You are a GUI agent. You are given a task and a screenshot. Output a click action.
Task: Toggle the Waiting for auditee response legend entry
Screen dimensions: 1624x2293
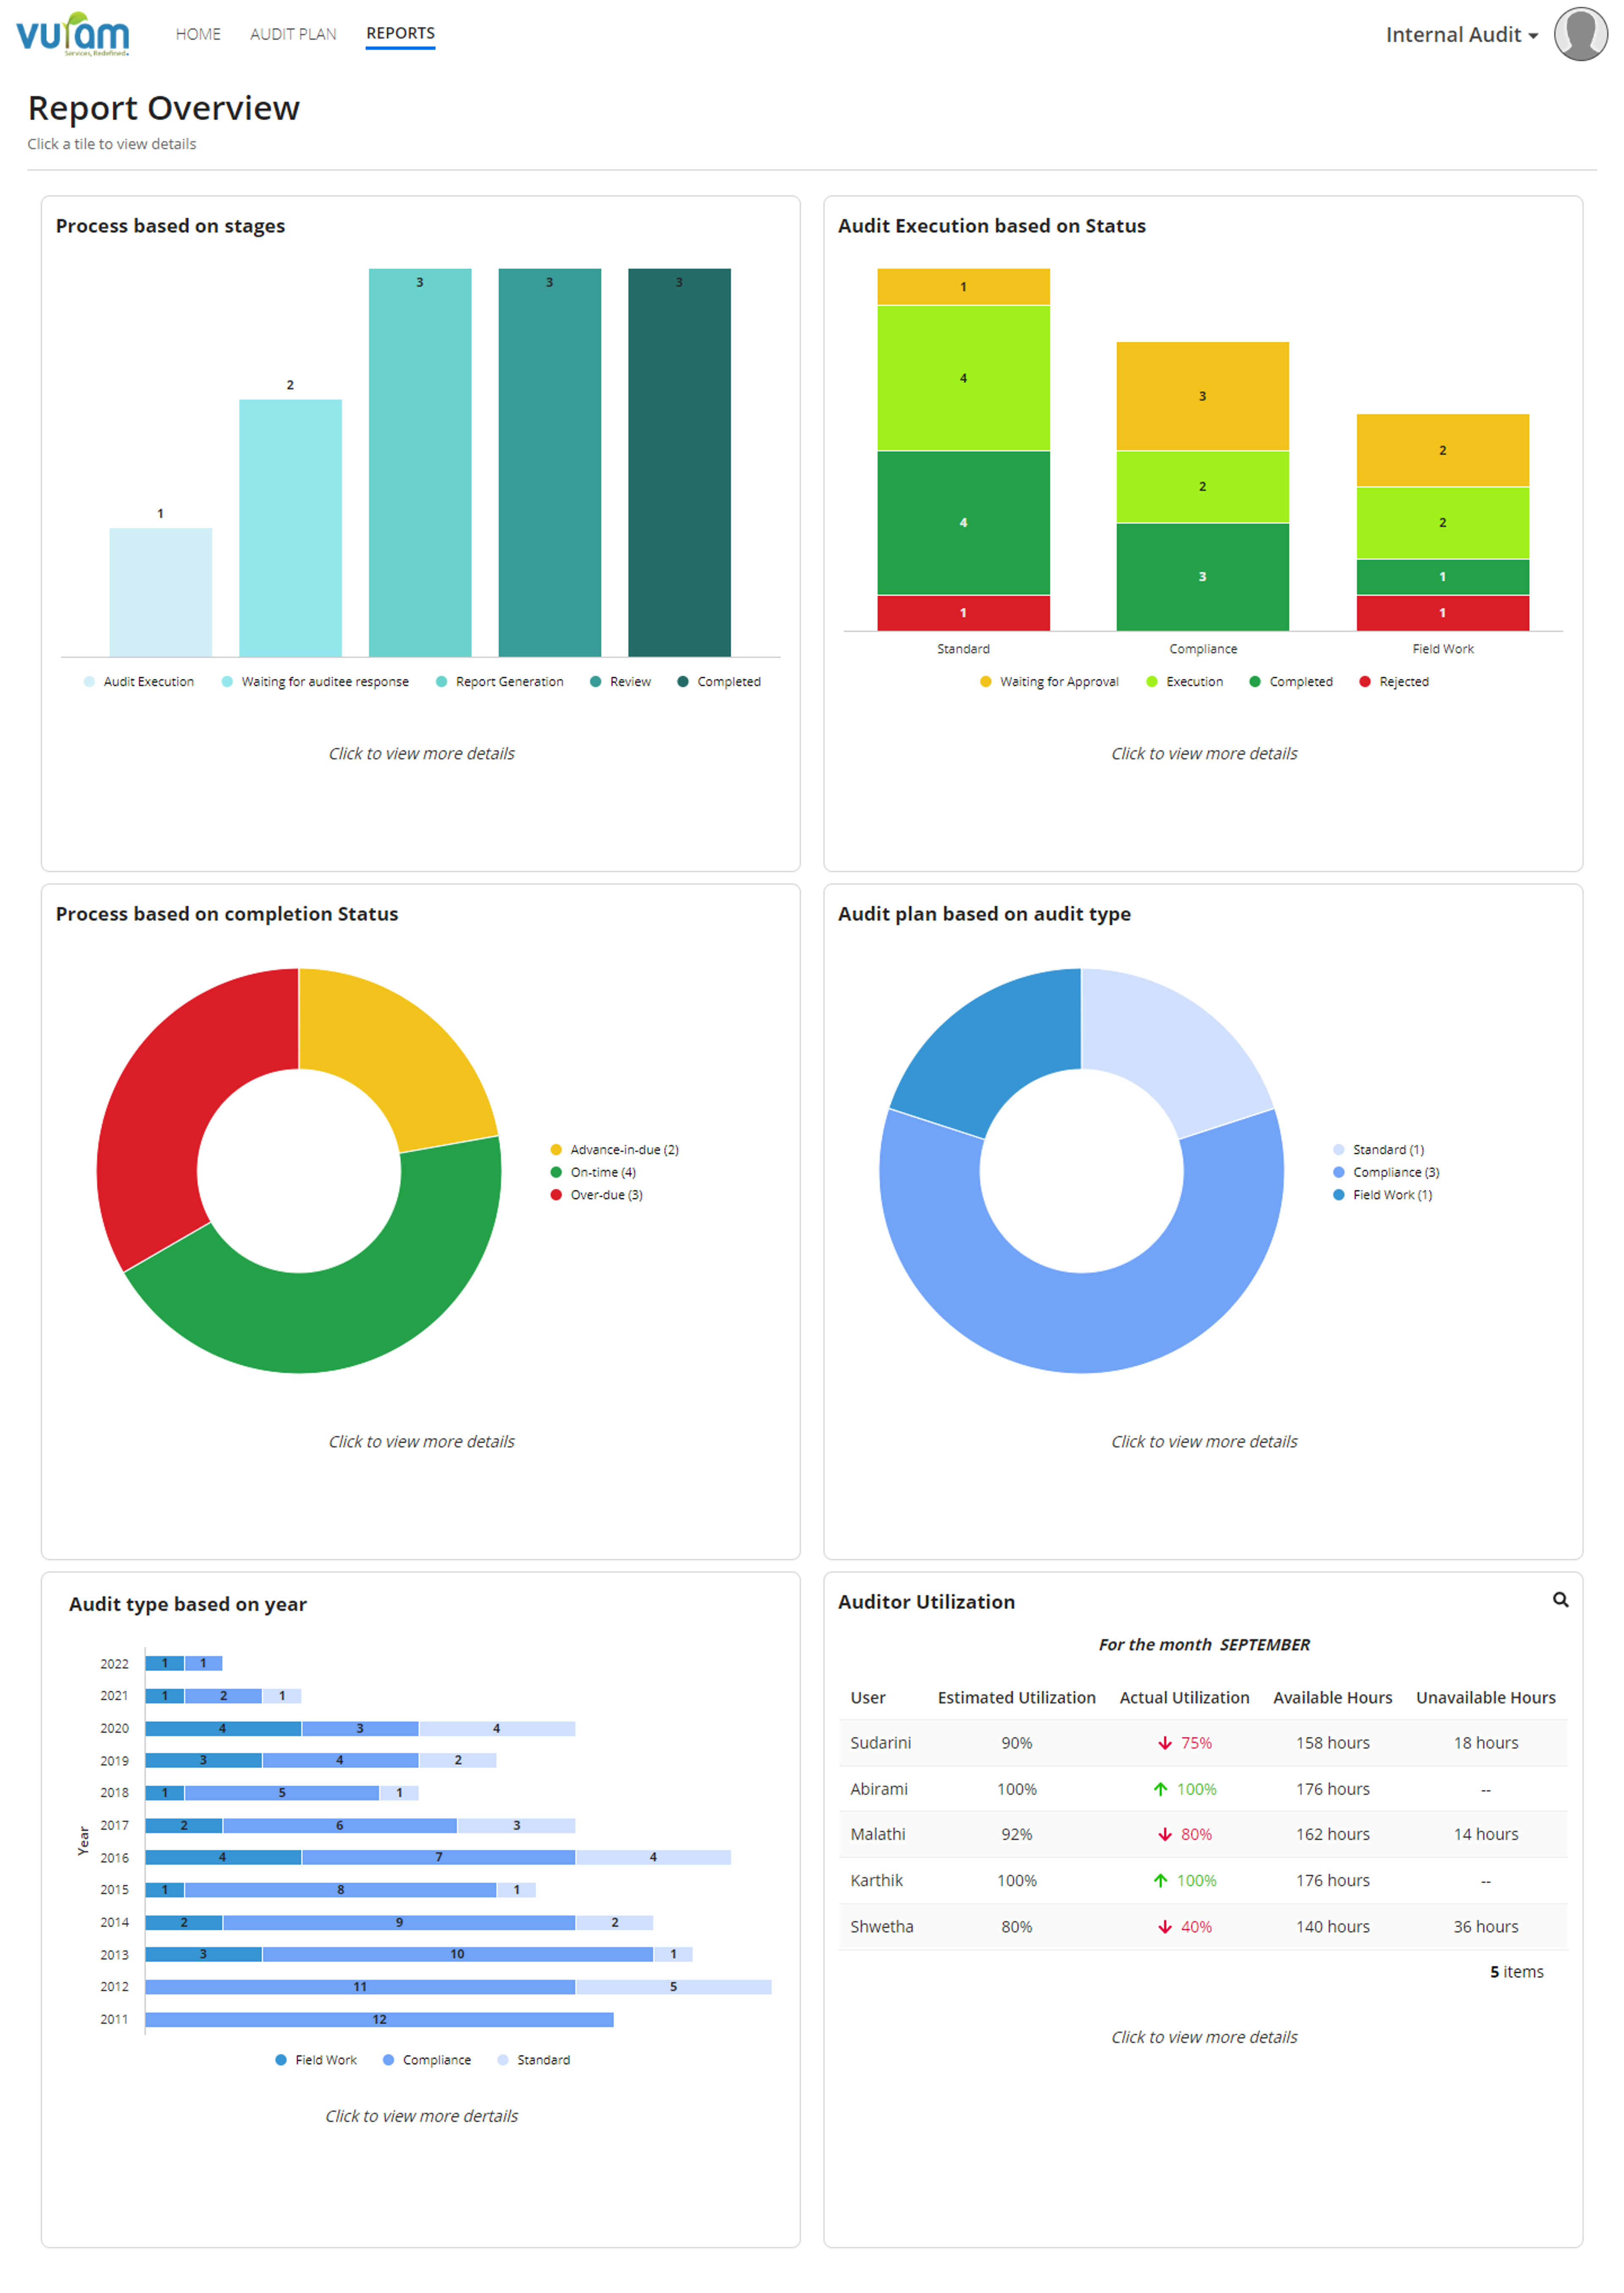315,681
